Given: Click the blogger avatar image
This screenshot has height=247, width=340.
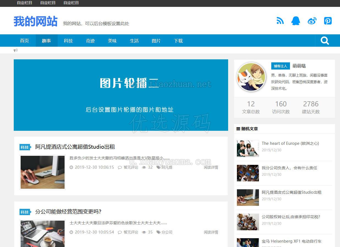Looking at the screenshot, I should tap(251, 77).
